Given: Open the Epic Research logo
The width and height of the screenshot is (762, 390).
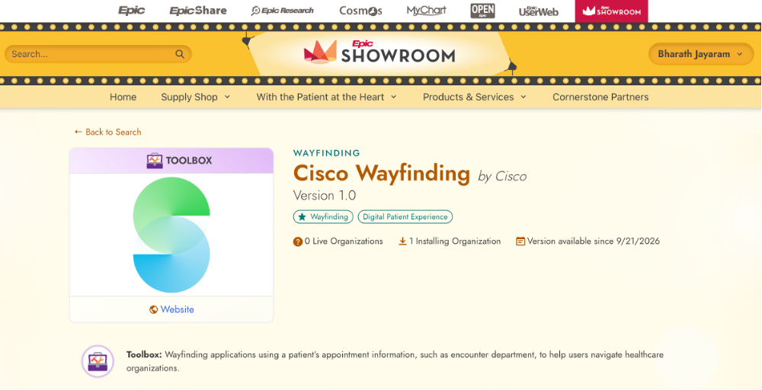Looking at the screenshot, I should (x=283, y=10).
